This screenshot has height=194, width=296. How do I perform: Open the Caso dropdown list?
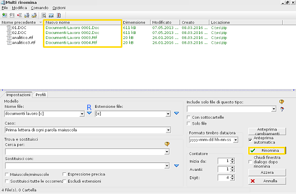168,130
